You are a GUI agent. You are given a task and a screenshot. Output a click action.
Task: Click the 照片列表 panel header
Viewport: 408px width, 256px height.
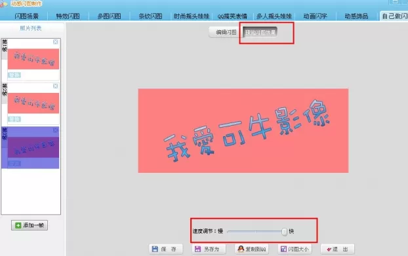[31, 28]
